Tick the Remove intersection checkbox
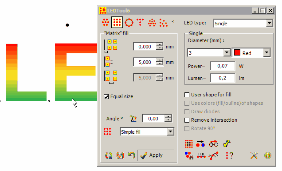 (x=187, y=120)
